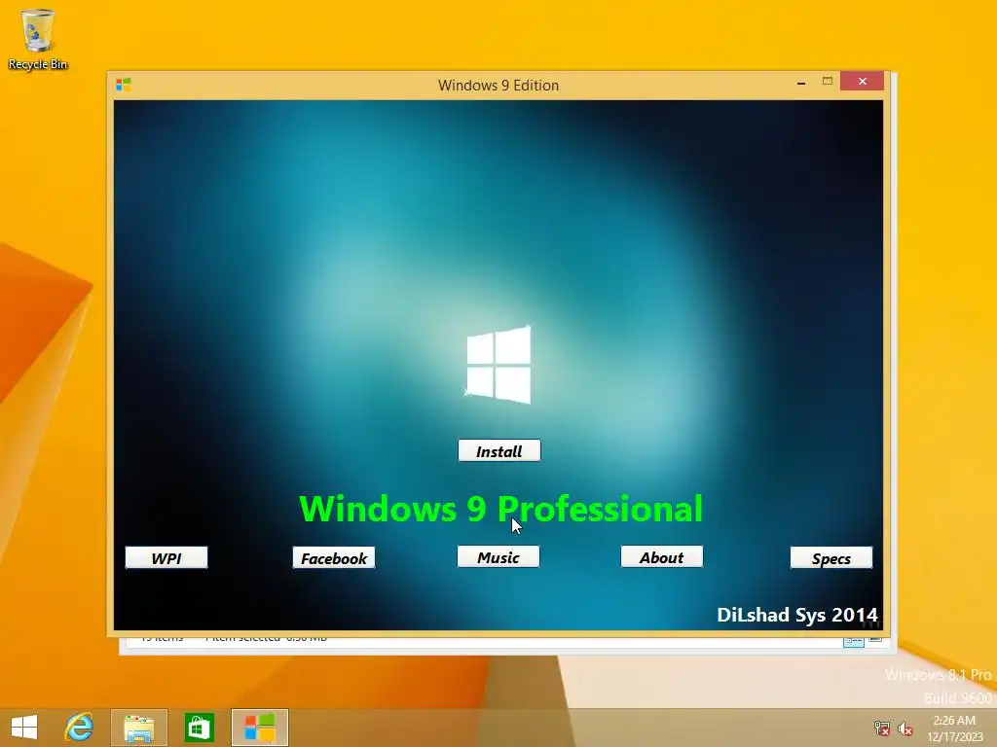Open File Explorer from the taskbar
This screenshot has width=997, height=747.
point(138,728)
